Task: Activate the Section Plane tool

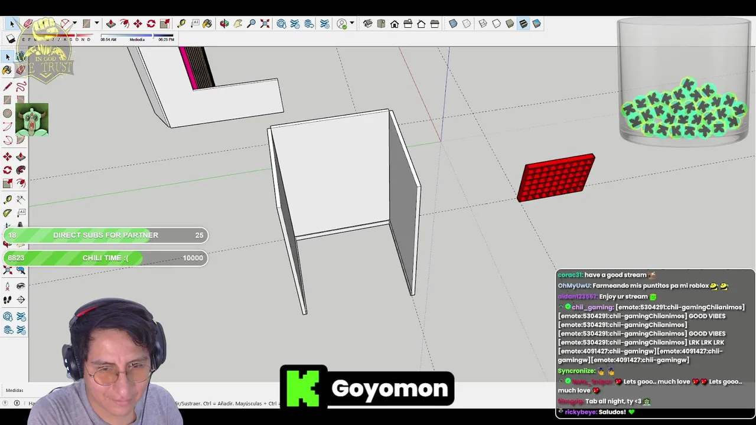Action: click(x=21, y=300)
